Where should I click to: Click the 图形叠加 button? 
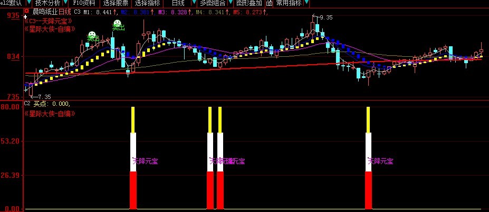[x=249, y=3]
